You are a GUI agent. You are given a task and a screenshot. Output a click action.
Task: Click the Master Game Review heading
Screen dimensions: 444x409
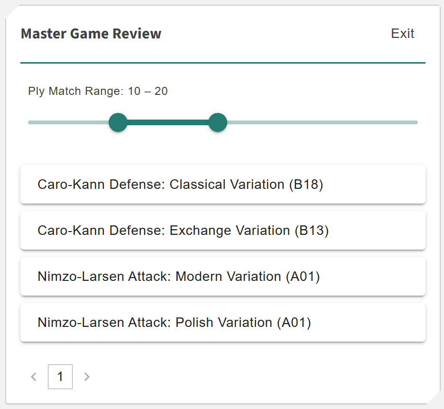click(91, 34)
